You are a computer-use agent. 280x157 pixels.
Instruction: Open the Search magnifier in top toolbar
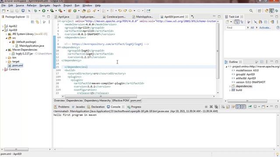(x=251, y=10)
